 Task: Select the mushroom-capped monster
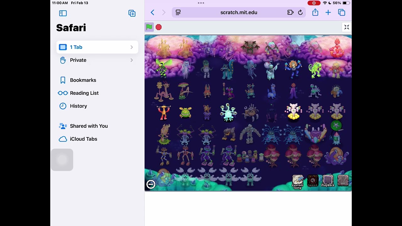coord(185,91)
